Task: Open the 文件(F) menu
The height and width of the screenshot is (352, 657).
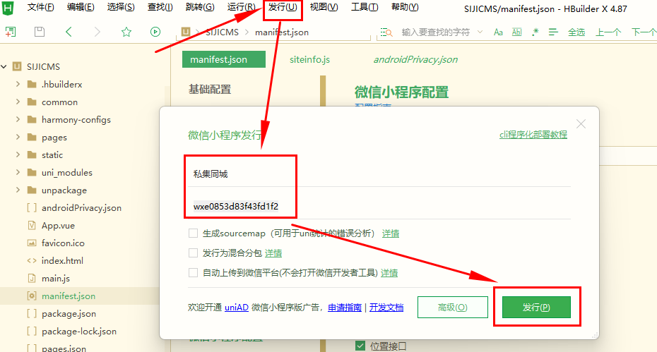Action: 40,7
